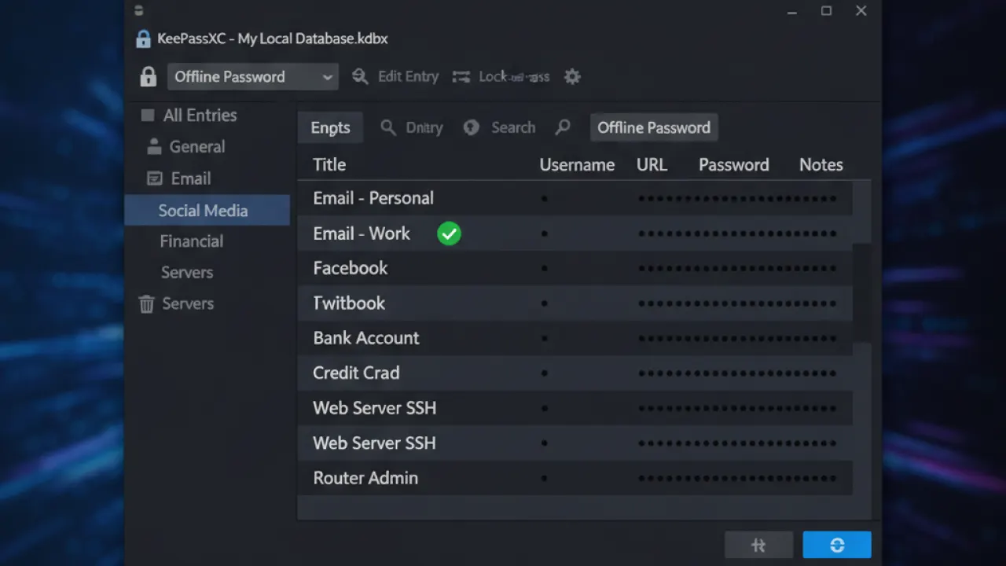Click the masked password of Bank Account
Screen dimensions: 1006x566
click(737, 338)
